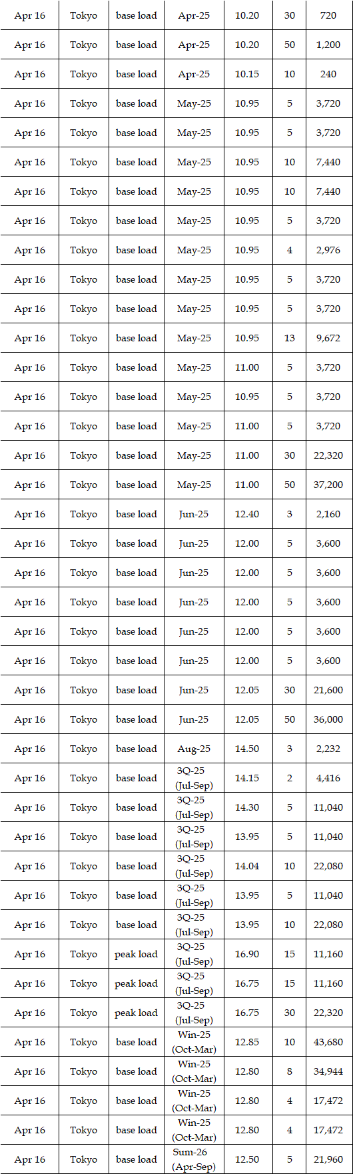The width and height of the screenshot is (353, 1174).
Task: Click the 2,160 volume cell
Action: (x=328, y=514)
